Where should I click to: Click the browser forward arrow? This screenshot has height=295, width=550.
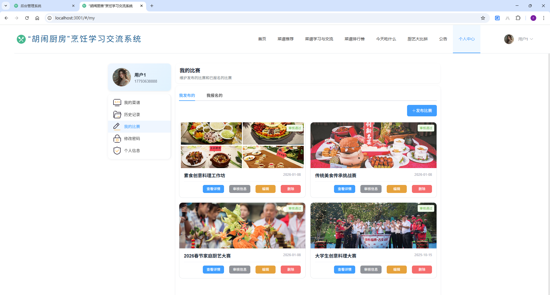17,18
